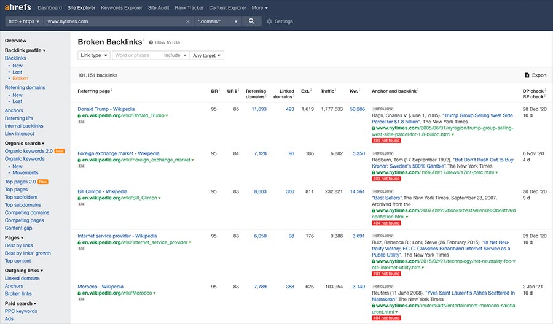Screen dimensions: 553x324
Task: Open Broken links under Outgoing links
Action: (x=18, y=293)
